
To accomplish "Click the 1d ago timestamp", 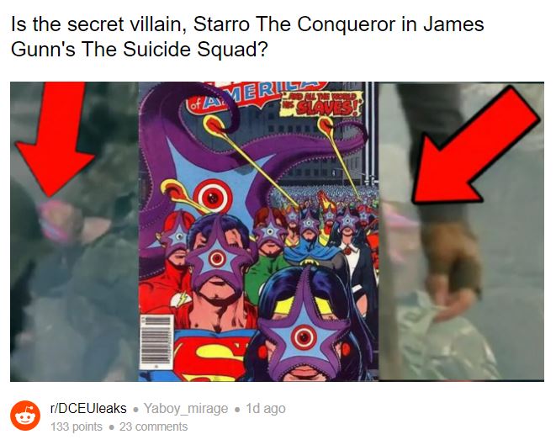I will pyautogui.click(x=266, y=409).
